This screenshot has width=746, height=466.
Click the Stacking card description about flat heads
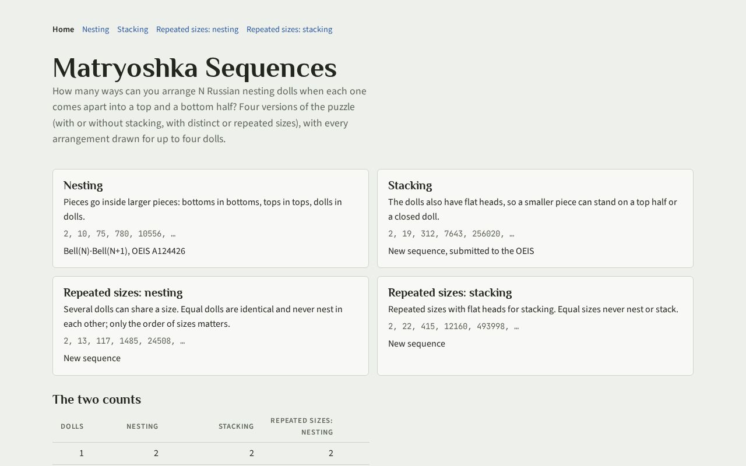tap(533, 209)
